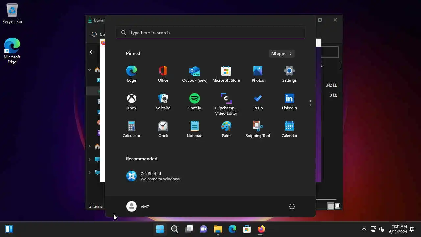Open Clipchamp Video Editor

[x=226, y=104]
